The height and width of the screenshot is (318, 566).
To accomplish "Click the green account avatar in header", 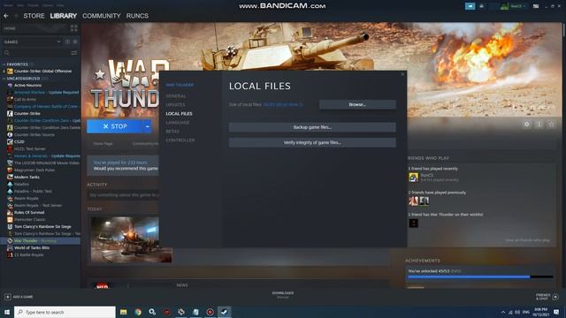I will (x=504, y=6).
